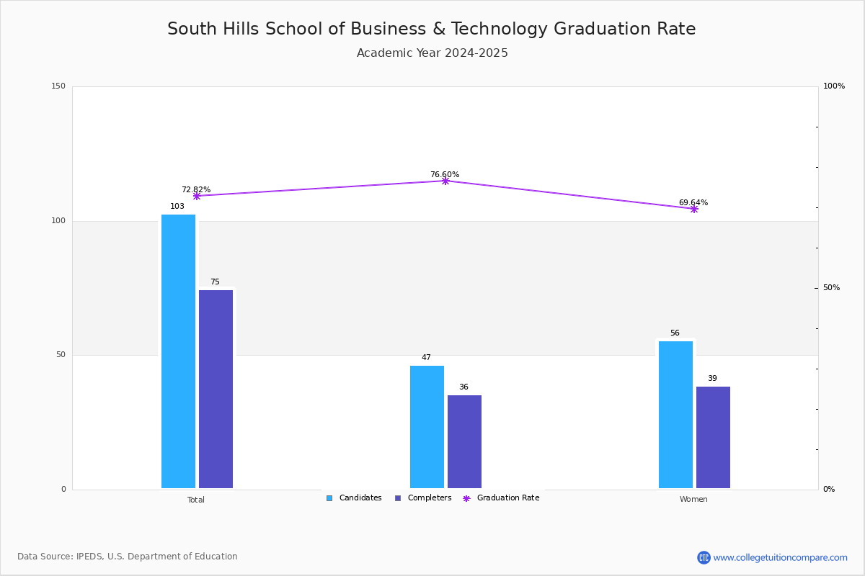Toggle the Graduation Rate series legend label
Image resolution: width=865 pixels, height=576 pixels.
(508, 498)
